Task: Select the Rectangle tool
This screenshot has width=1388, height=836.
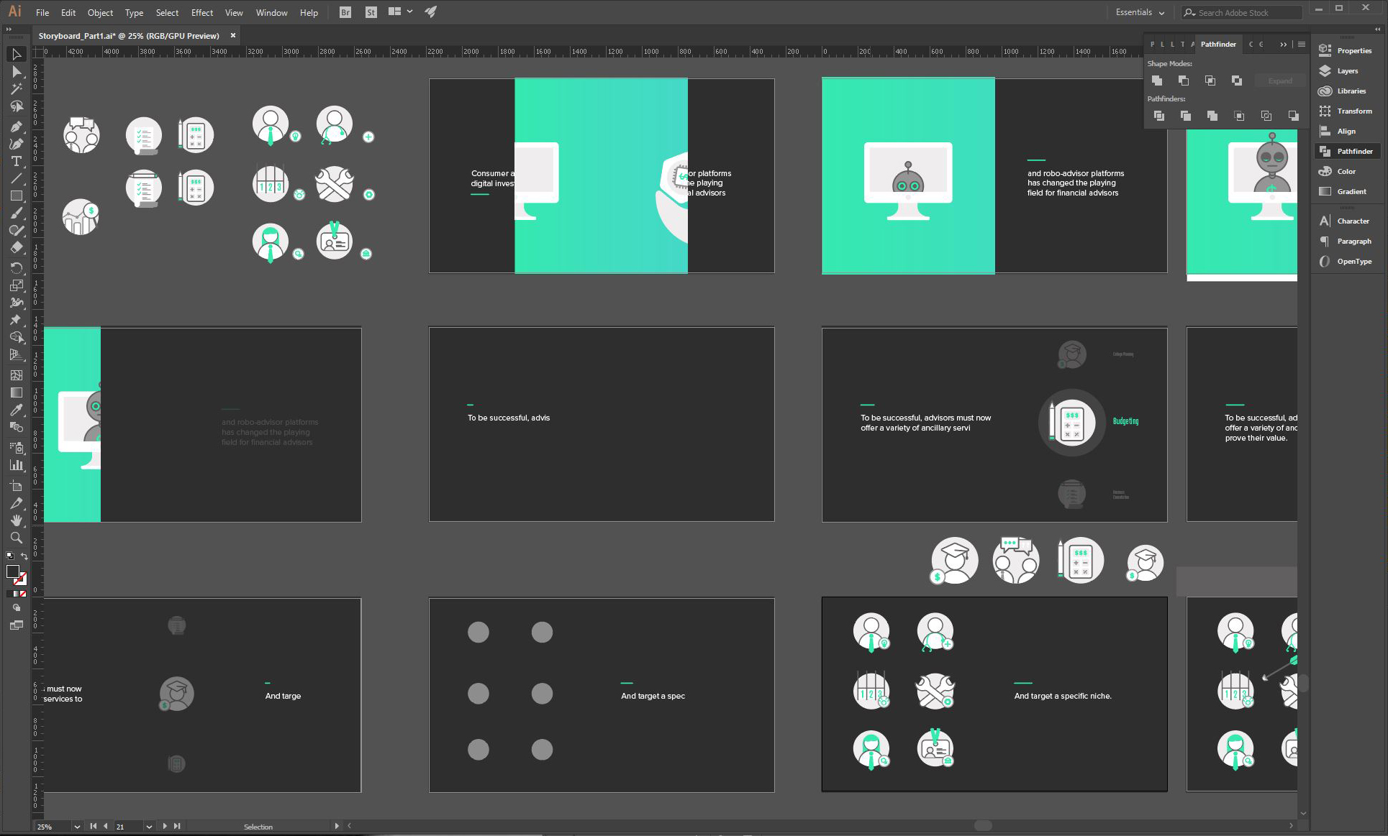Action: [x=17, y=196]
